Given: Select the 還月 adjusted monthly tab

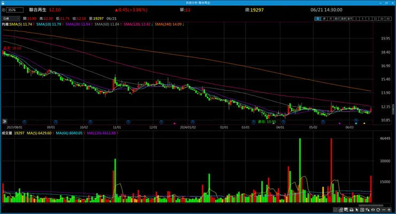Looking at the screenshot, I should 350,19.
